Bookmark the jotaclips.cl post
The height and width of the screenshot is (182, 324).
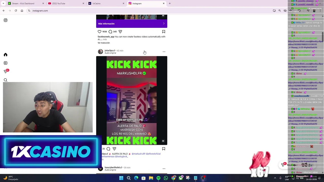tap(164, 149)
